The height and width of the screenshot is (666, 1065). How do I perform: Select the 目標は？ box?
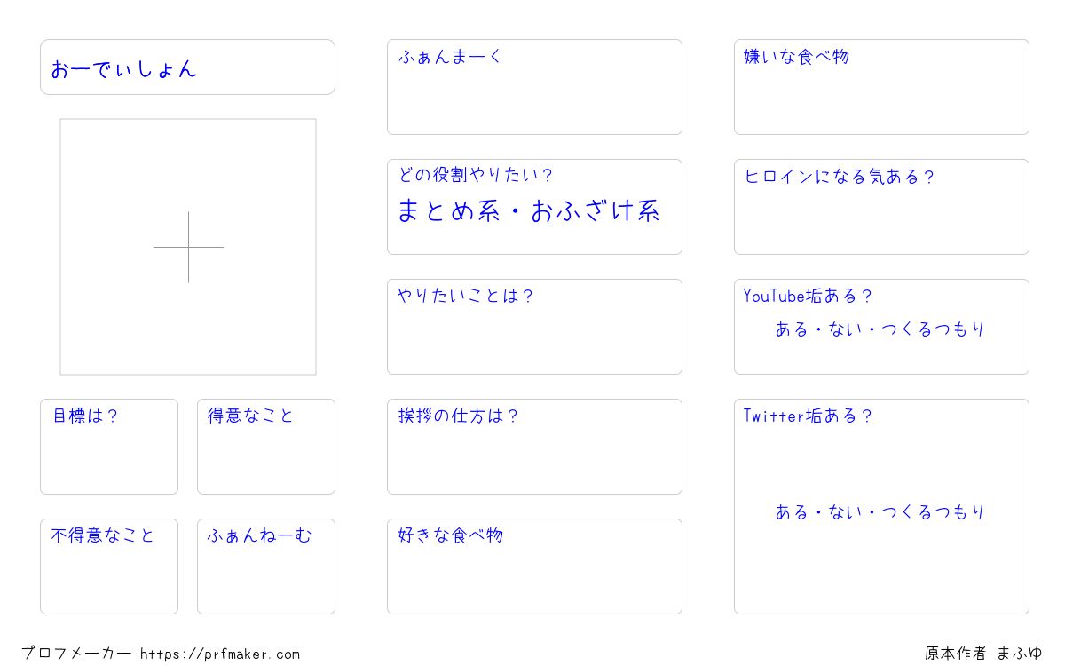109,447
